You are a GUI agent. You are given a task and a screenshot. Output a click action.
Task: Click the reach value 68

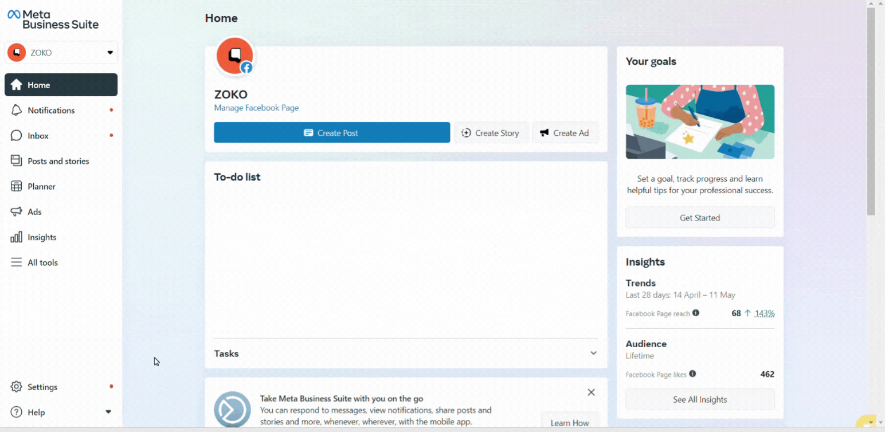[737, 313]
